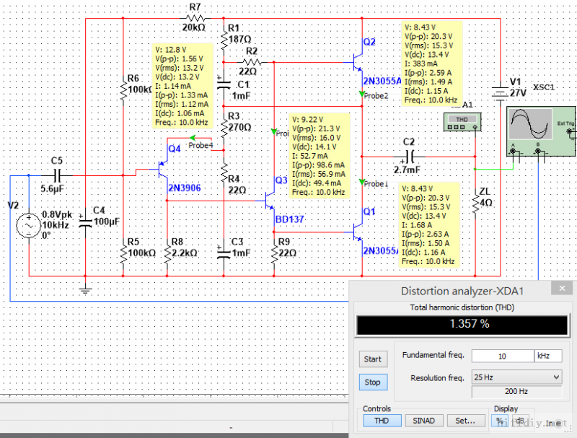Click the C2 2.7mF capacitor symbol

pos(409,156)
